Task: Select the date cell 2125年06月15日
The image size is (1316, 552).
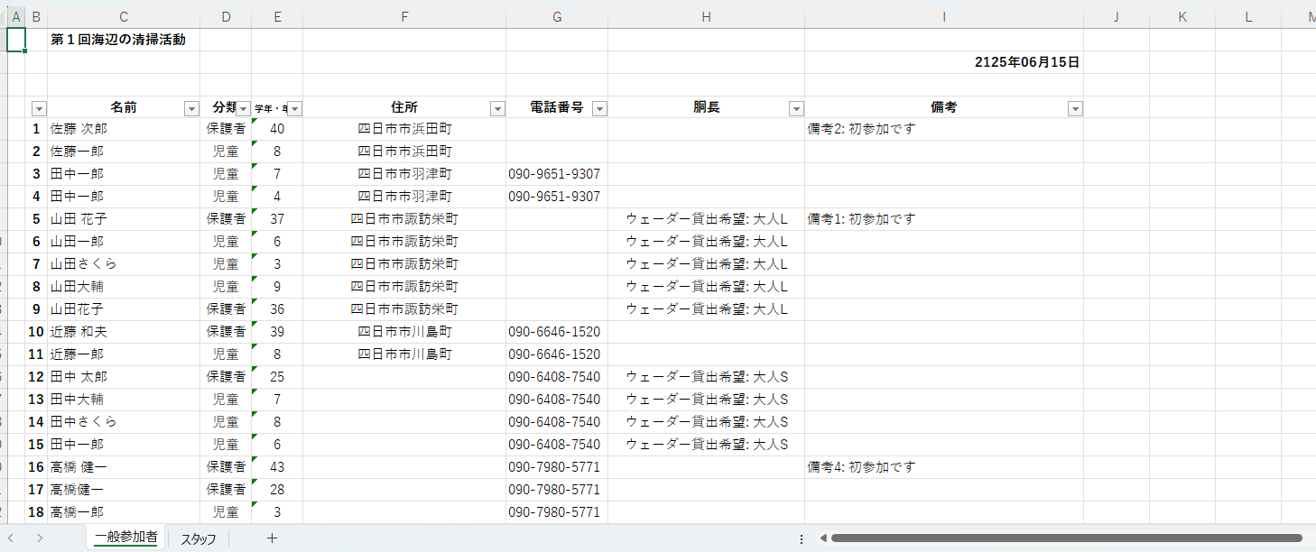Action: click(1027, 62)
